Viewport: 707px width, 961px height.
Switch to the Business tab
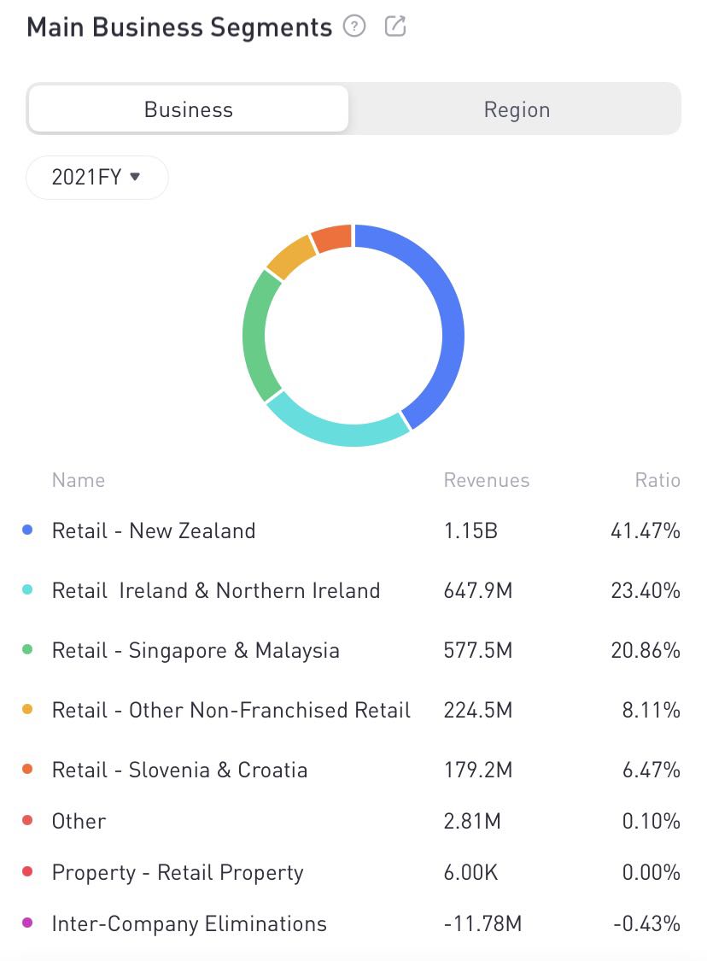coord(188,109)
